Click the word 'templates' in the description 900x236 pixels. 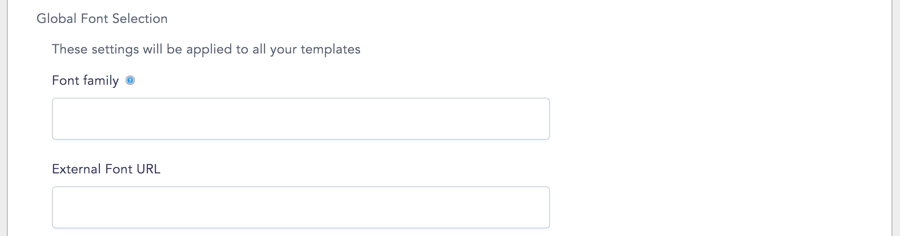331,50
